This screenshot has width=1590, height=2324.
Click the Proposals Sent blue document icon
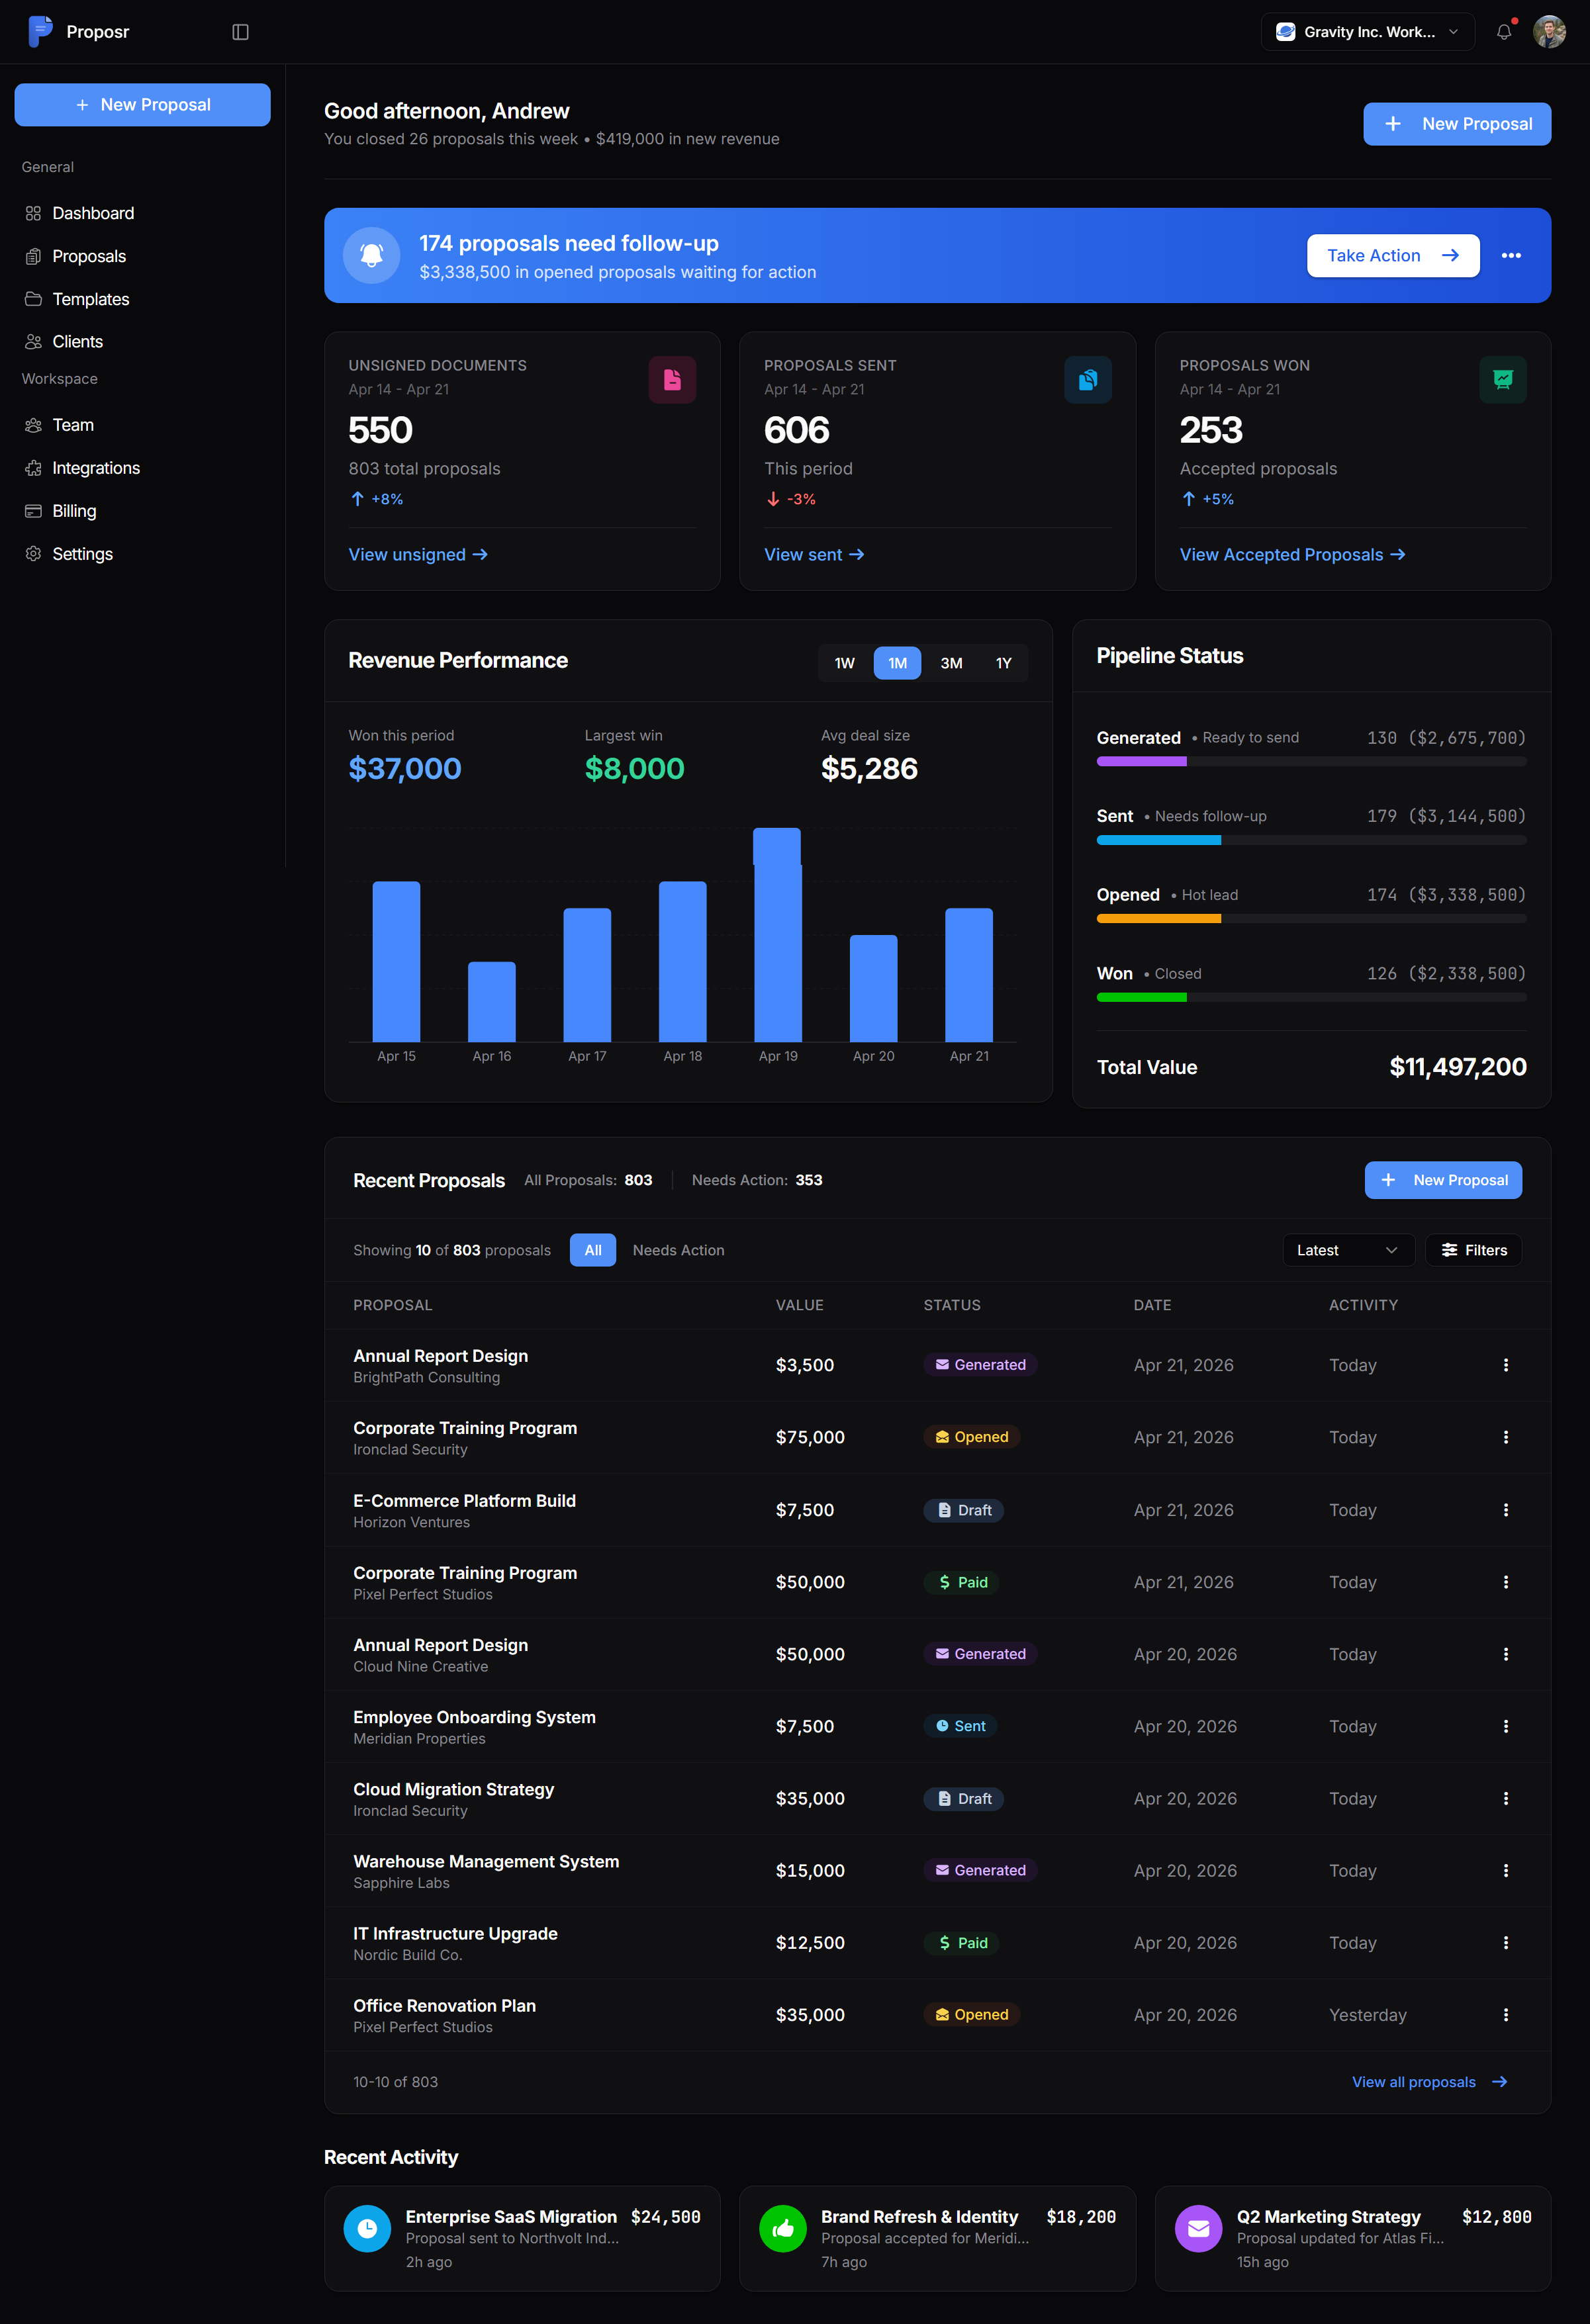coord(1088,380)
